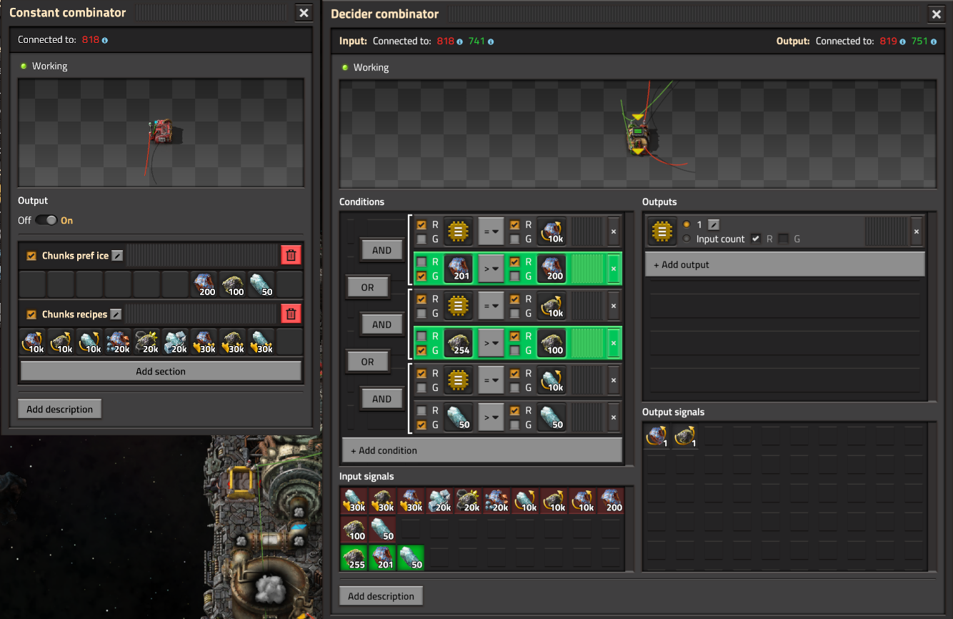Viewport: 953px width, 619px height.
Task: Open the > comparator dropdown in the 50 > 50 condition
Action: pyautogui.click(x=492, y=417)
